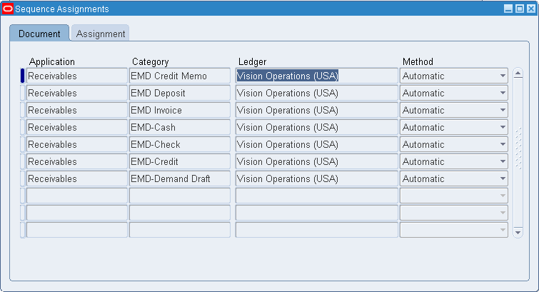The image size is (539, 292).
Task: Expand Method dropdown for EMD-Cash row
Action: (x=503, y=127)
